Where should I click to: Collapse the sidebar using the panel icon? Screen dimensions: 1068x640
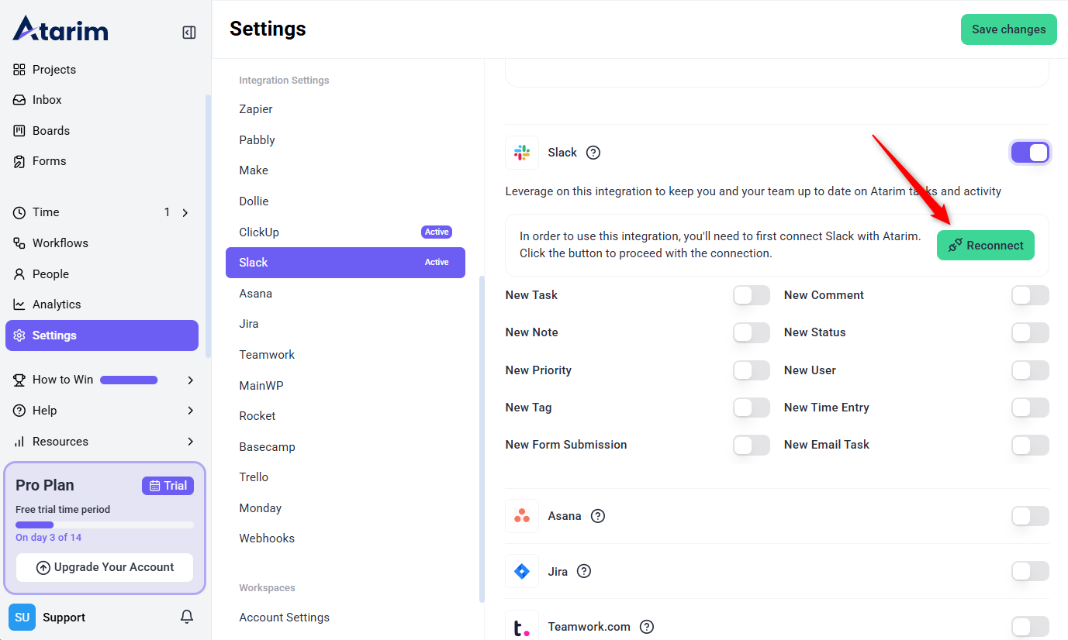189,33
